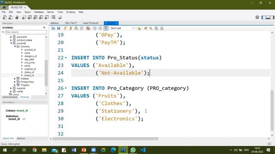Expand the product_status table node
275x154 pixels.
pos(11,40)
